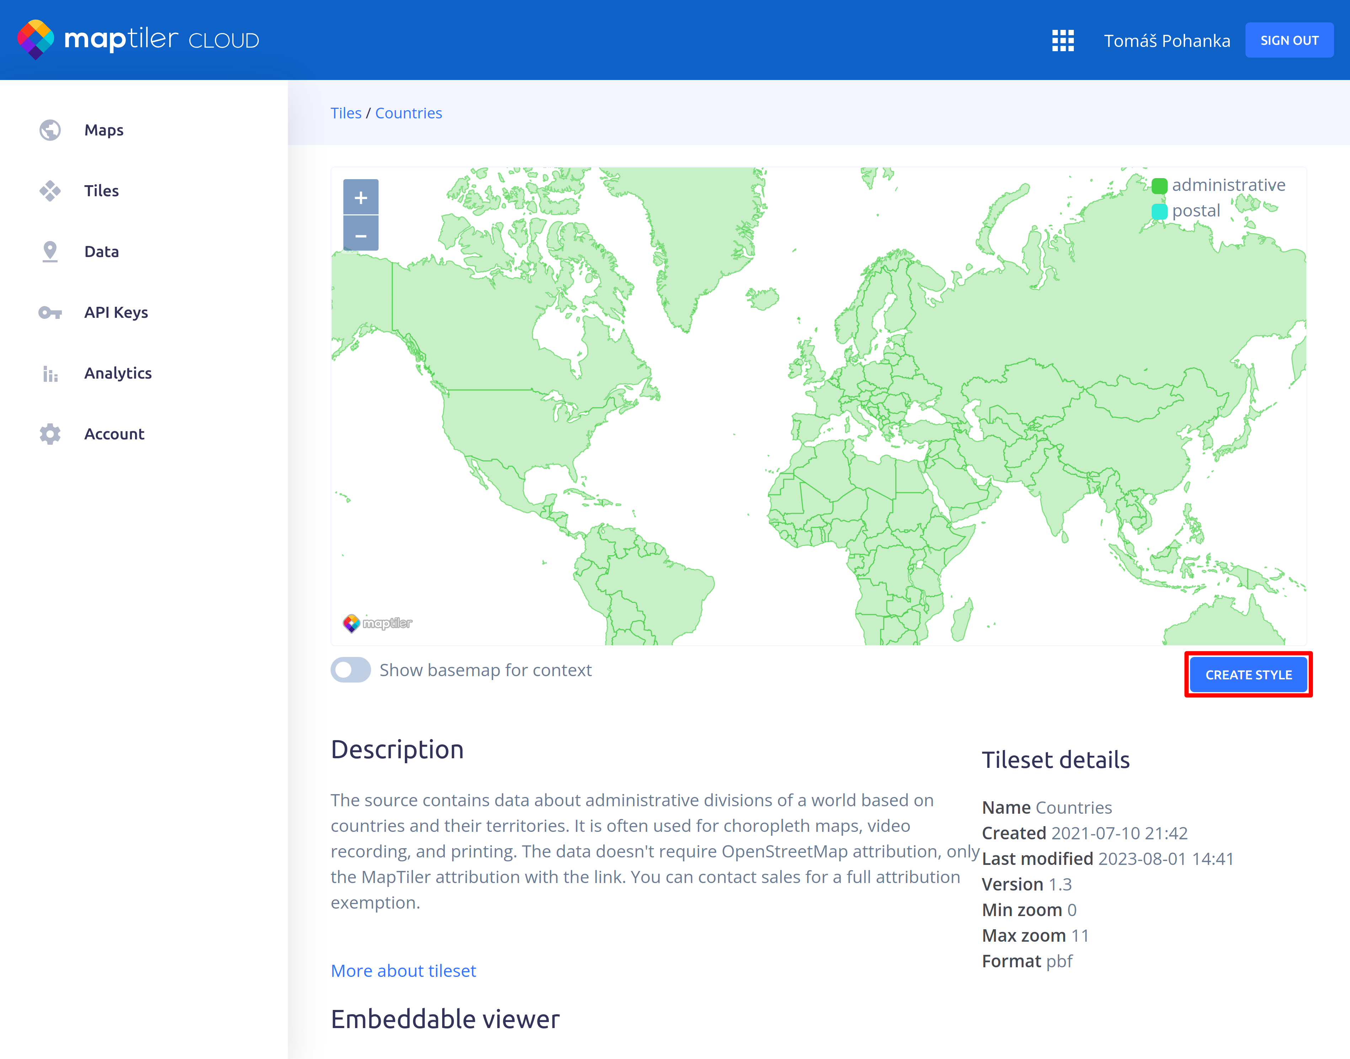This screenshot has width=1350, height=1059.
Task: Click the Maps globe icon in sidebar
Action: point(50,130)
